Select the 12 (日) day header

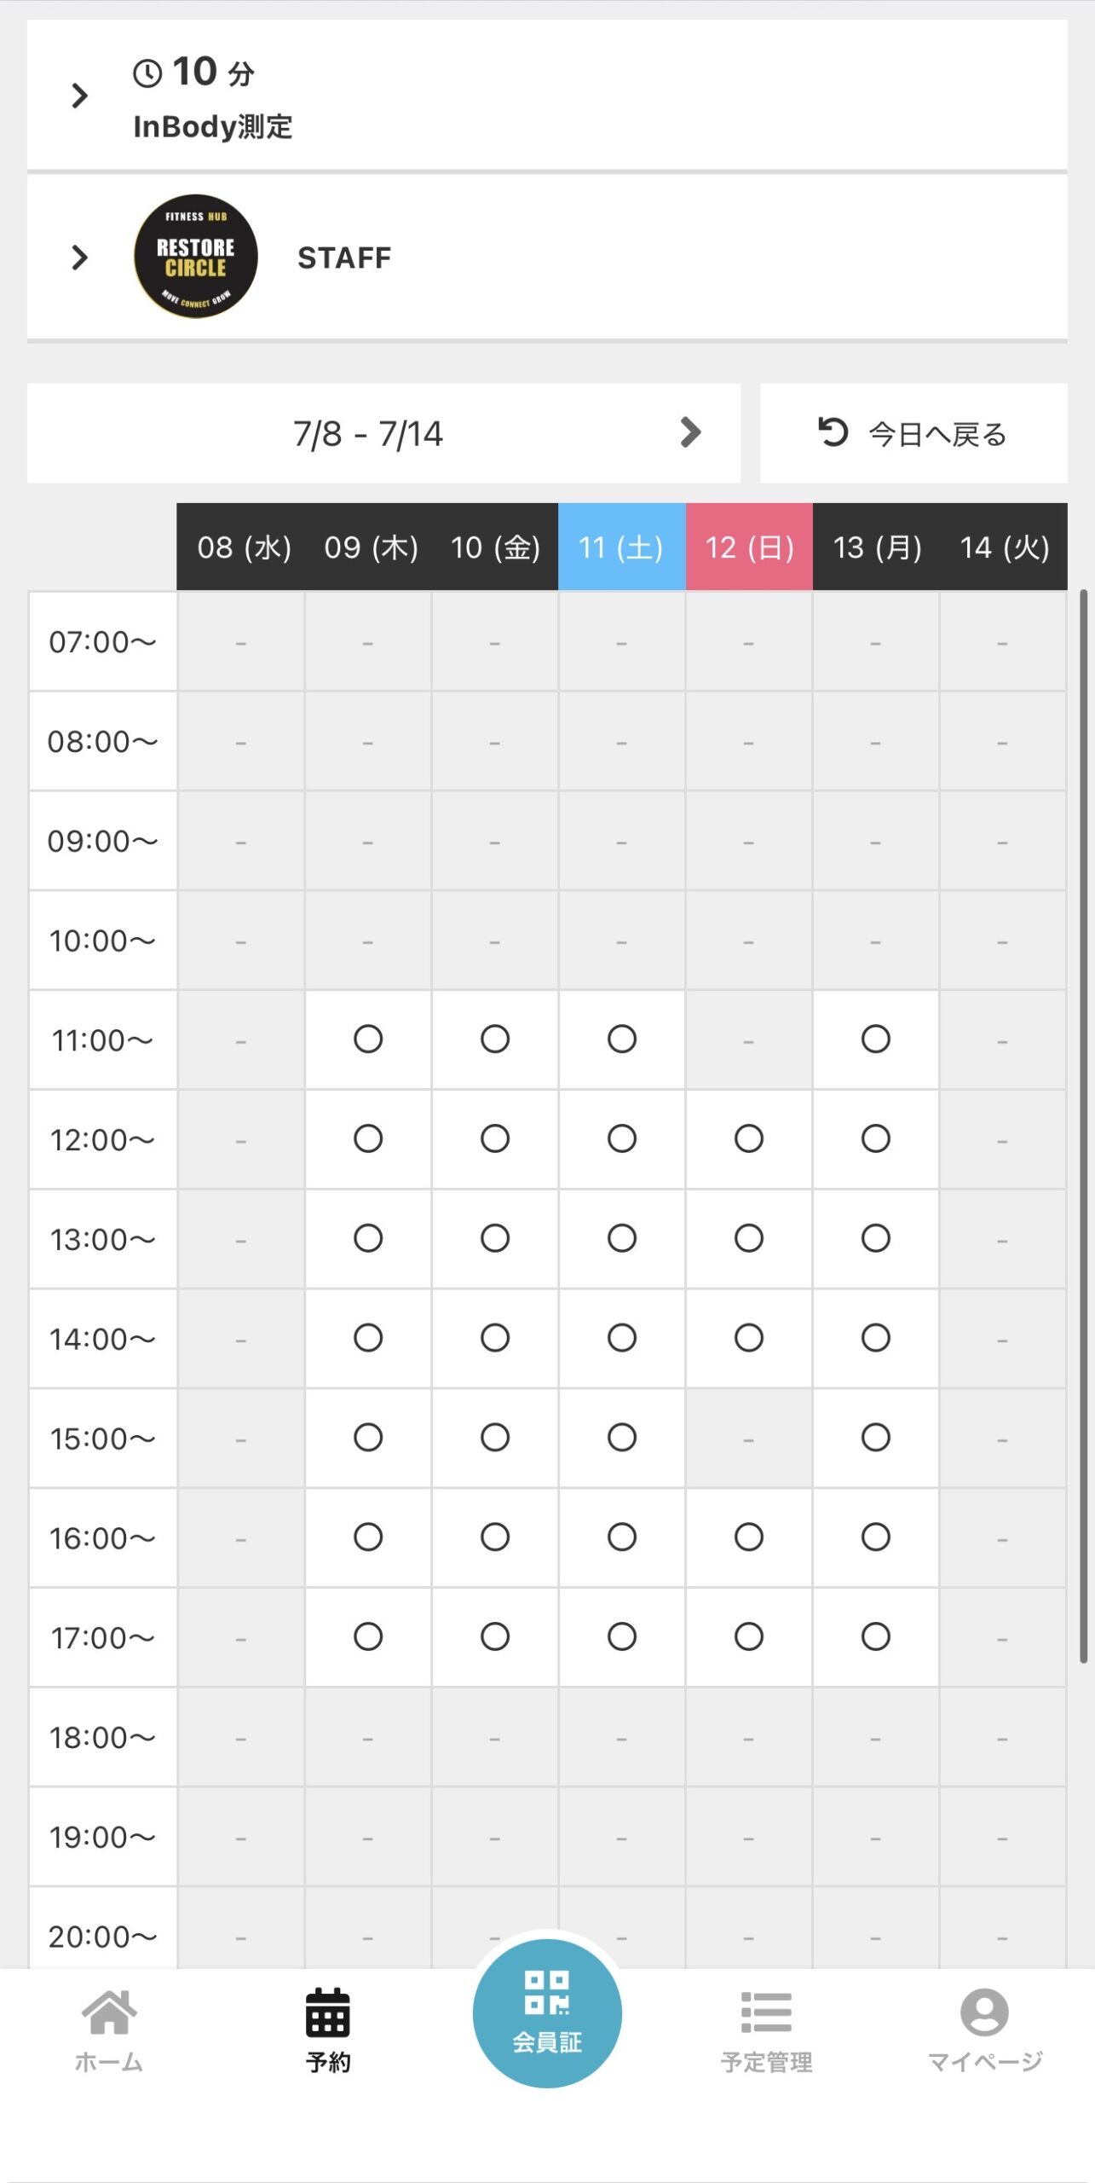tap(749, 547)
